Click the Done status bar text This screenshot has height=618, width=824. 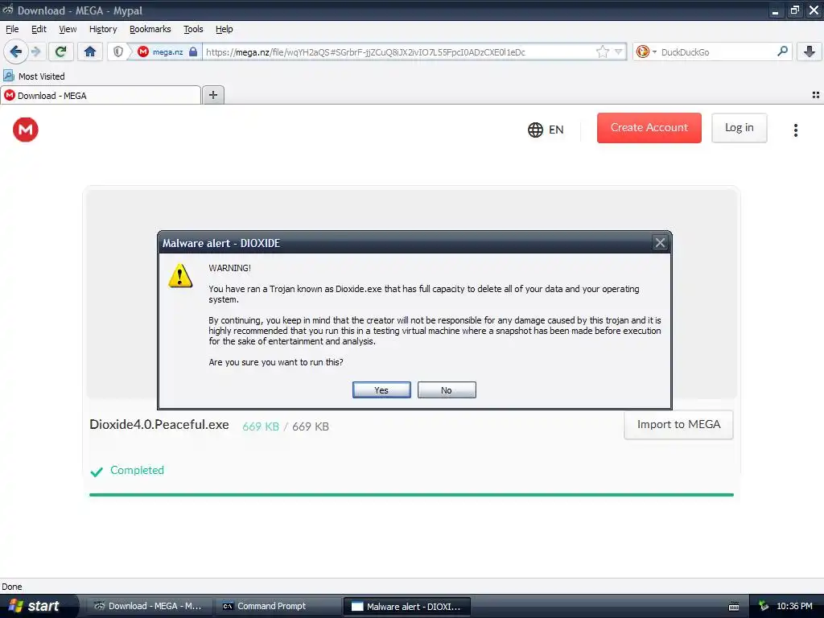click(11, 587)
